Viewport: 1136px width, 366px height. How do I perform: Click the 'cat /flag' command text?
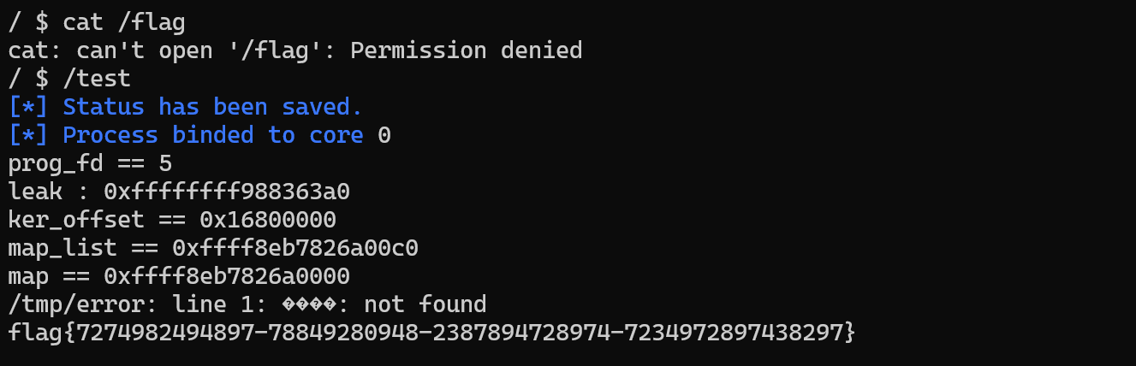123,23
